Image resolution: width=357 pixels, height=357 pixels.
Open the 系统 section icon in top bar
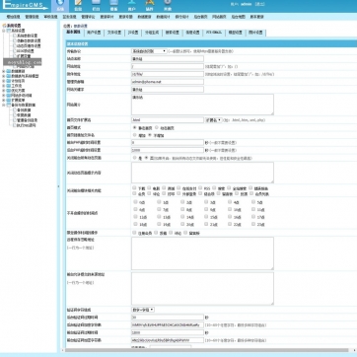click(59, 3)
